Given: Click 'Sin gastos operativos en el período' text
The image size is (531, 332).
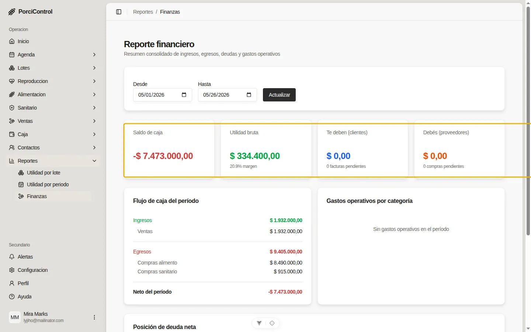Looking at the screenshot, I should pyautogui.click(x=411, y=229).
